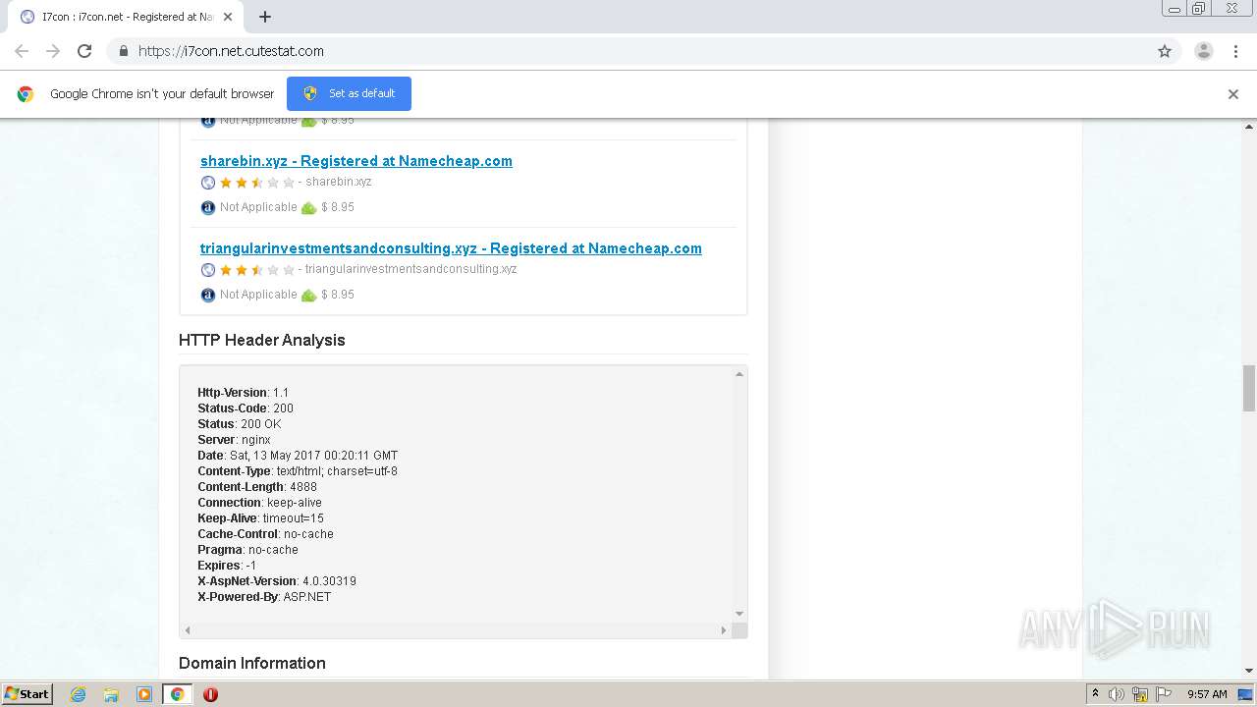The height and width of the screenshot is (707, 1257).
Task: Click the X-AspNet-Version line
Action: tap(277, 581)
